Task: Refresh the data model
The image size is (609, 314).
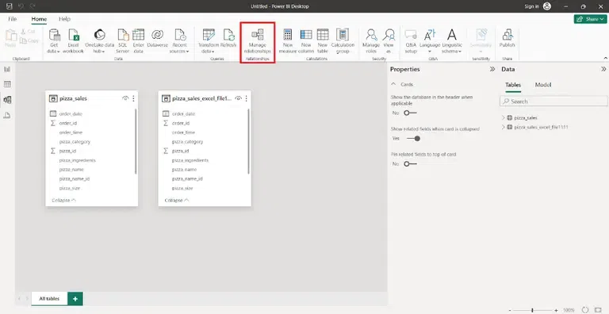Action: [228, 39]
